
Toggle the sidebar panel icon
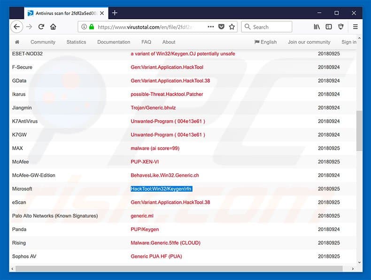pos(329,27)
